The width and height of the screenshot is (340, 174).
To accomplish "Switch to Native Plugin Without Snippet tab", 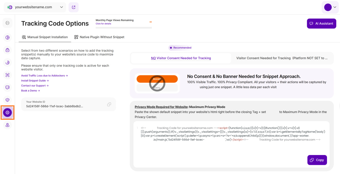I will tap(99, 37).
